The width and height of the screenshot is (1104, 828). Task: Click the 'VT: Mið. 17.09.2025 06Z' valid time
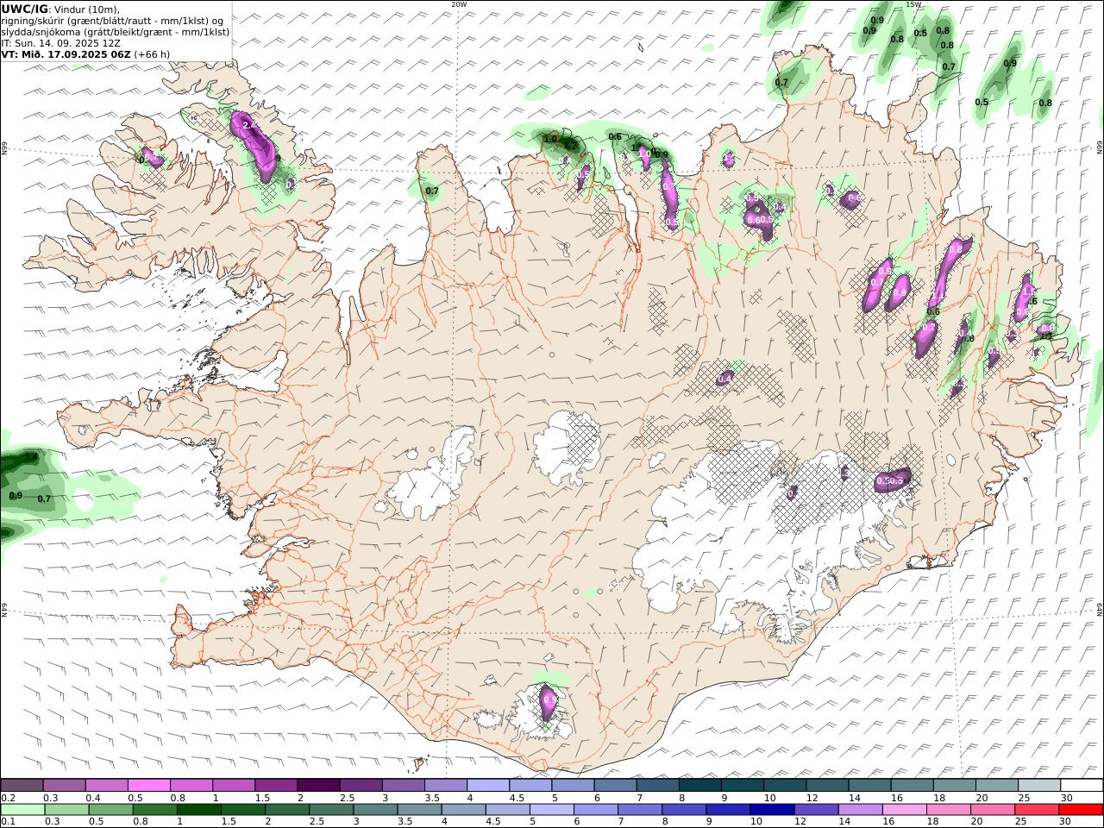(66, 54)
